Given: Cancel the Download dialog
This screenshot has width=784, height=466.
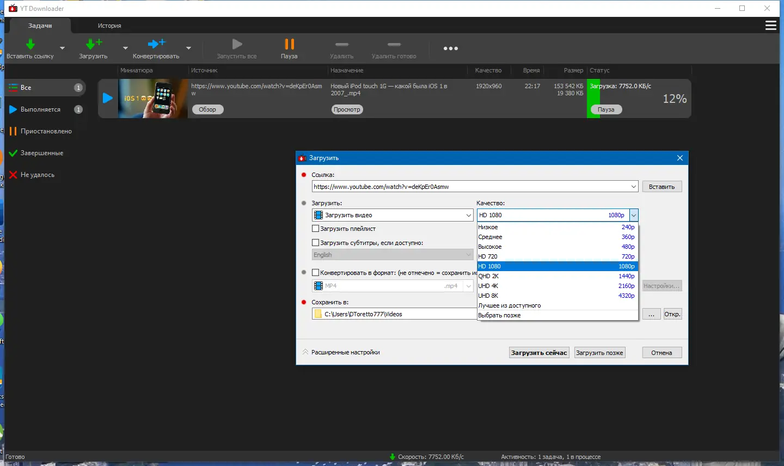Looking at the screenshot, I should click(x=661, y=353).
